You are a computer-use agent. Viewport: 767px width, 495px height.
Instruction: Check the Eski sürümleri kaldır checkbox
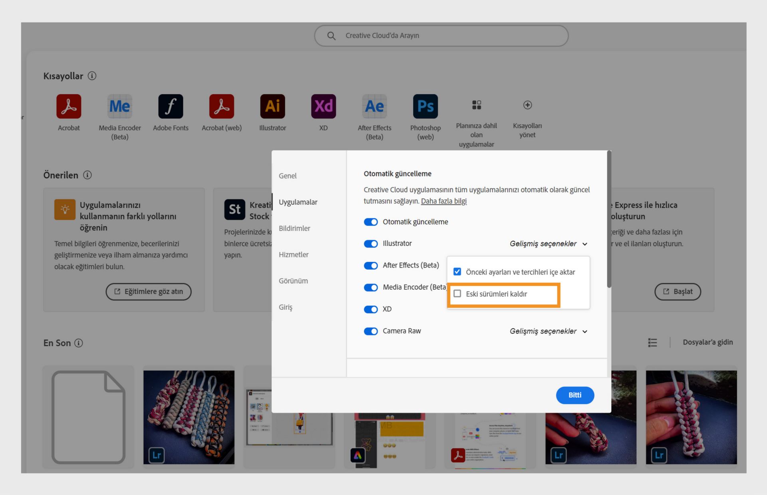pos(457,294)
